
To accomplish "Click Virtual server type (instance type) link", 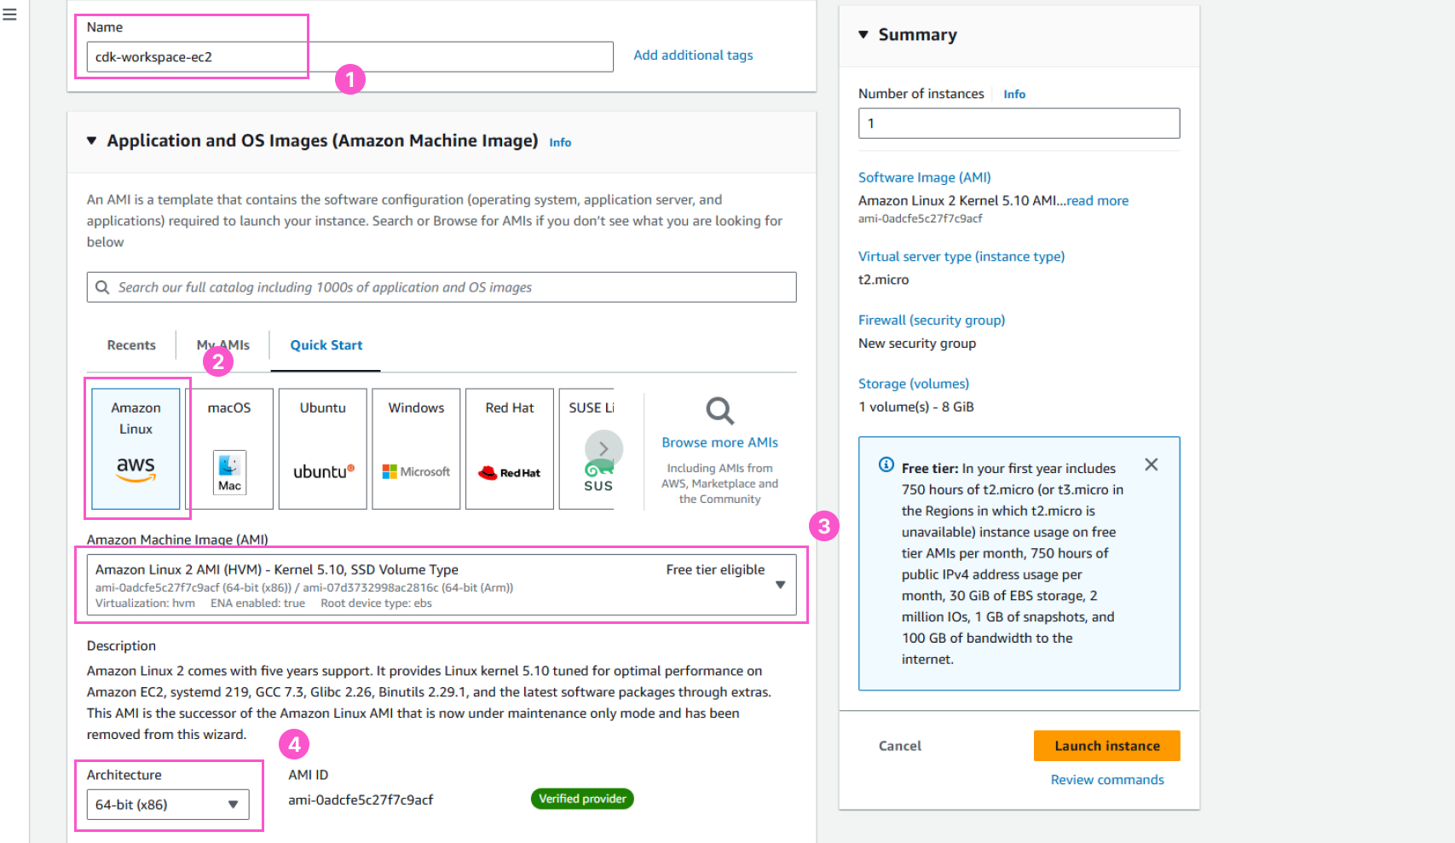I will coord(961,257).
